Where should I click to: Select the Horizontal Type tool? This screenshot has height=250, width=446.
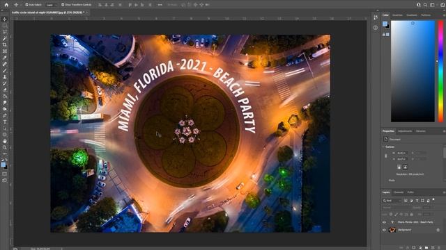coord(5,122)
